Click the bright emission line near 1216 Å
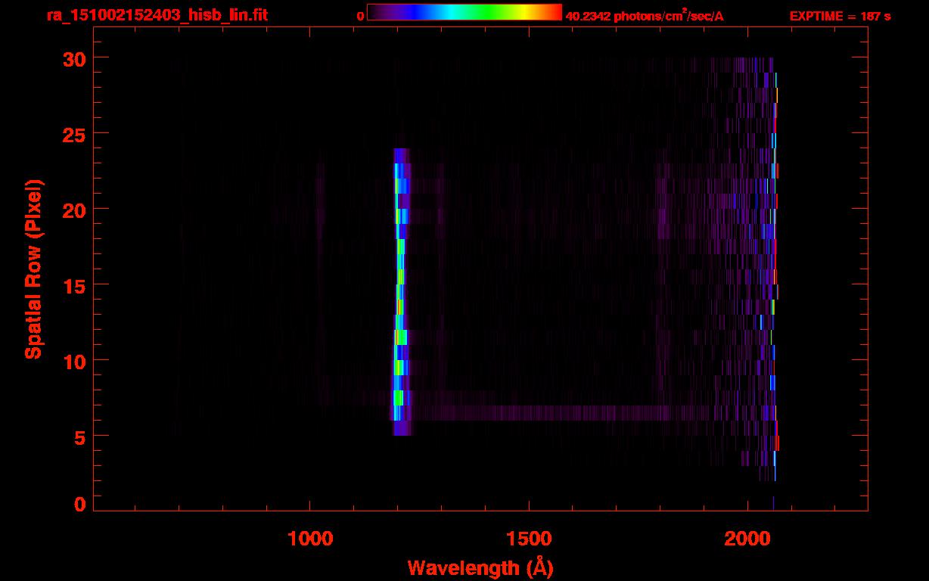929x581 pixels. click(x=400, y=291)
